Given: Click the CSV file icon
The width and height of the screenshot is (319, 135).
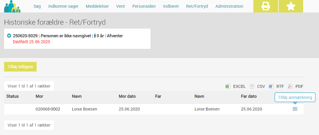Looking at the screenshot, I should pyautogui.click(x=252, y=86).
